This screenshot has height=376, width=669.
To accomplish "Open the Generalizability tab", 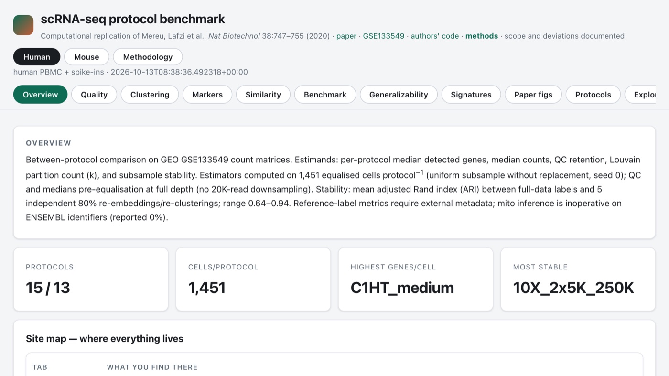I will [399, 95].
